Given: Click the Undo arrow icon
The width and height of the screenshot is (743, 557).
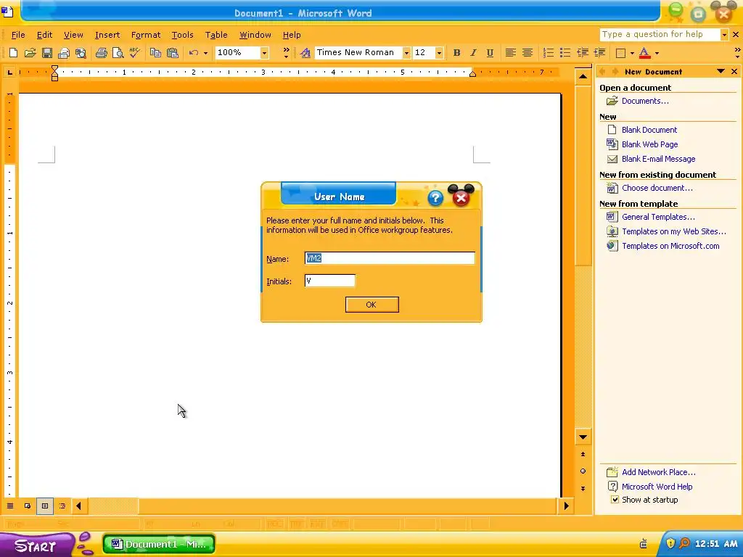Looking at the screenshot, I should point(193,52).
